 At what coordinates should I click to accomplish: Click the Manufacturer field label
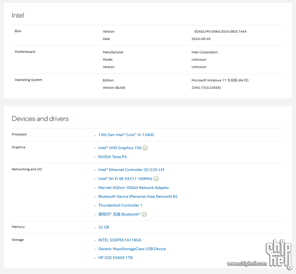pos(113,52)
